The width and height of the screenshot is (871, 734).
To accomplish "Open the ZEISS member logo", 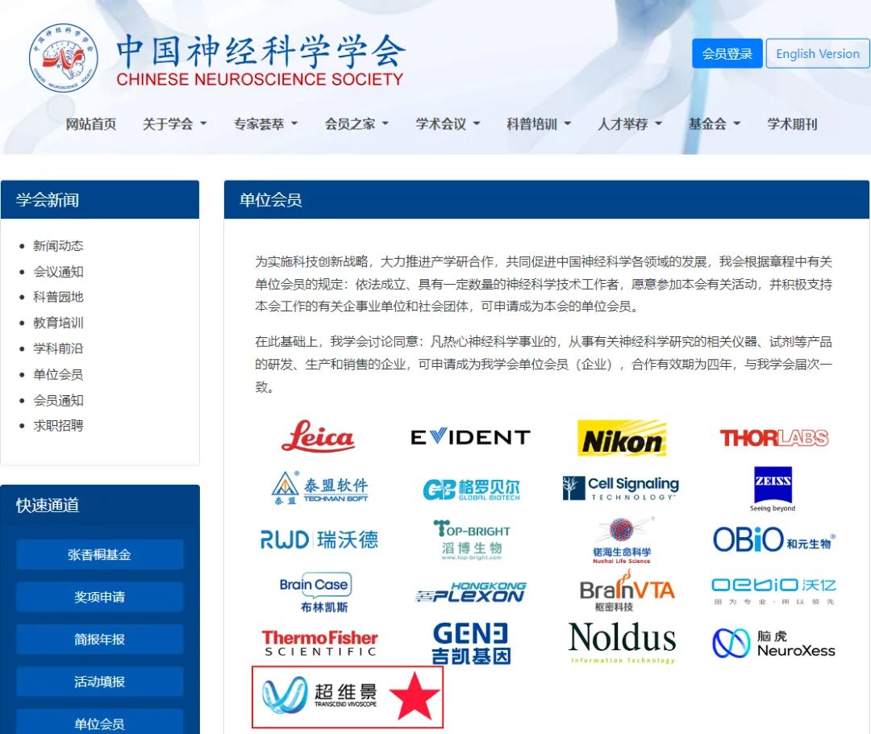I will (773, 489).
